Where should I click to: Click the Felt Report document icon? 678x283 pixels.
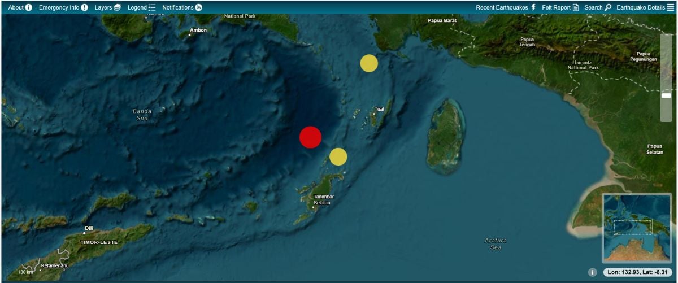click(x=576, y=7)
